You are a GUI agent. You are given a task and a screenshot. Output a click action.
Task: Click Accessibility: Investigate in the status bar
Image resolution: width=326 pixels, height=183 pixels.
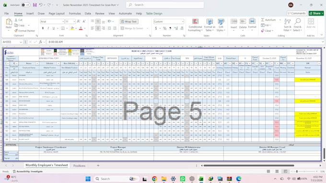click(28, 171)
